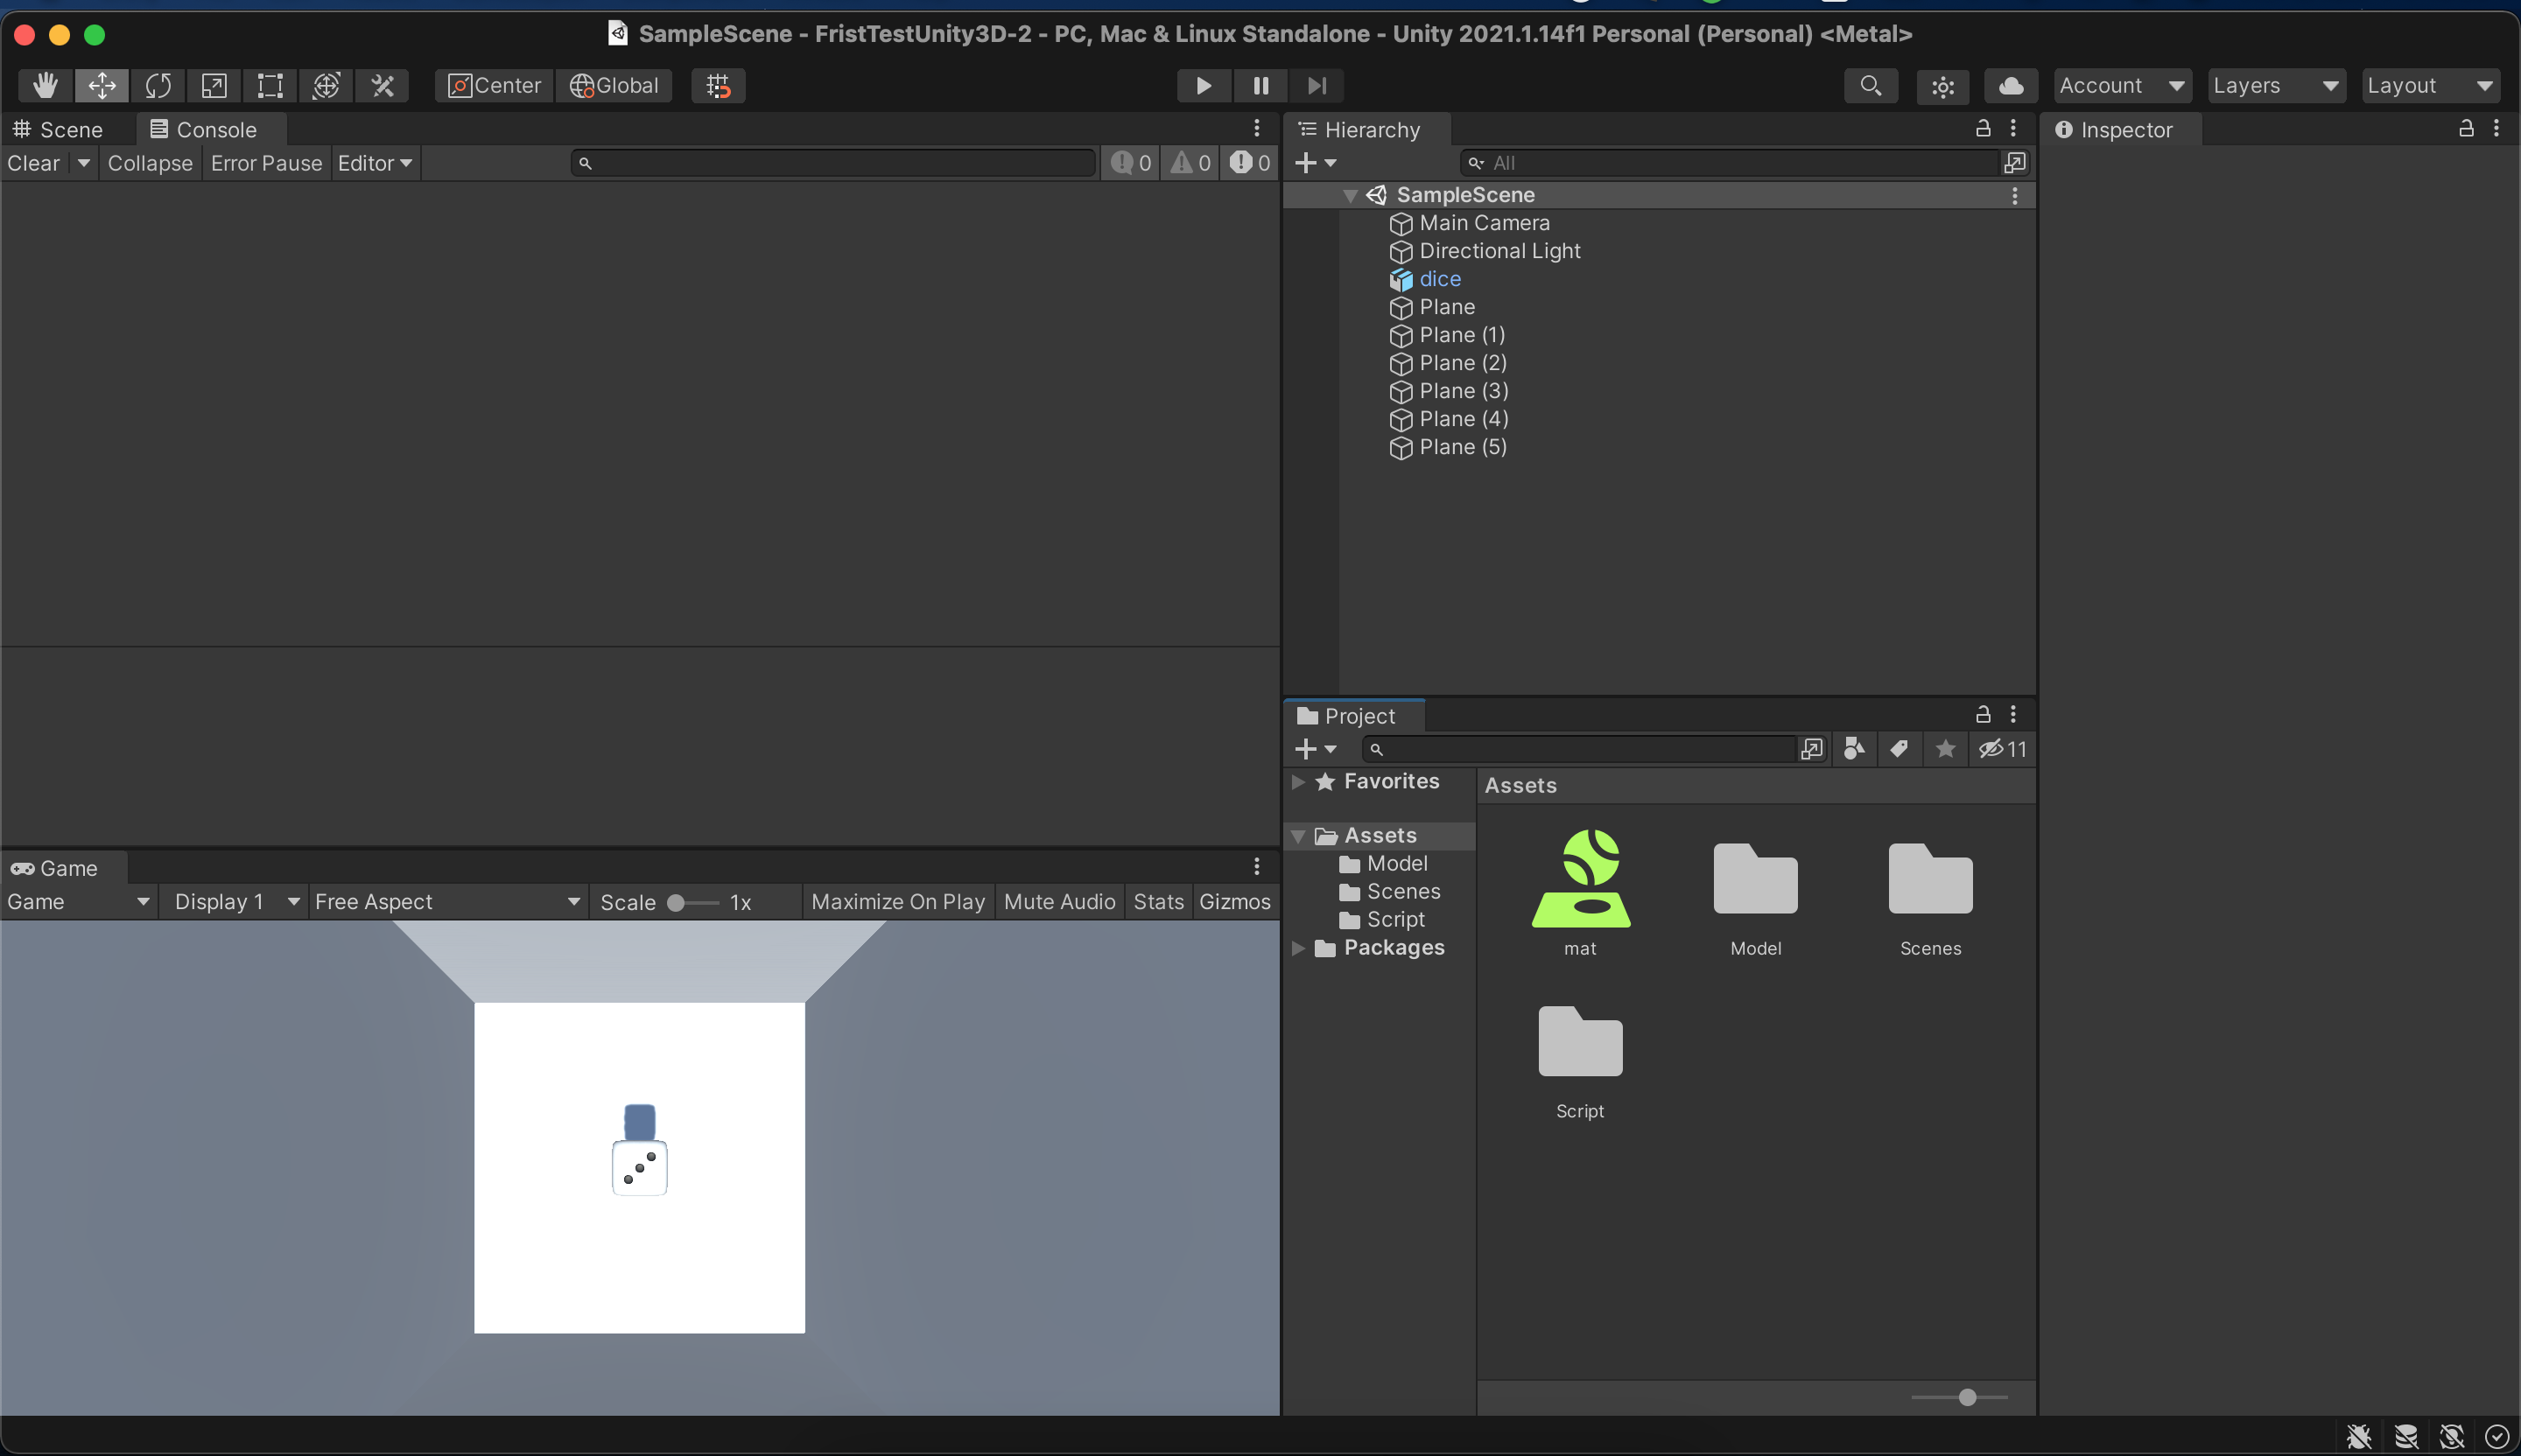Toggle Error Pause in Console

266,163
